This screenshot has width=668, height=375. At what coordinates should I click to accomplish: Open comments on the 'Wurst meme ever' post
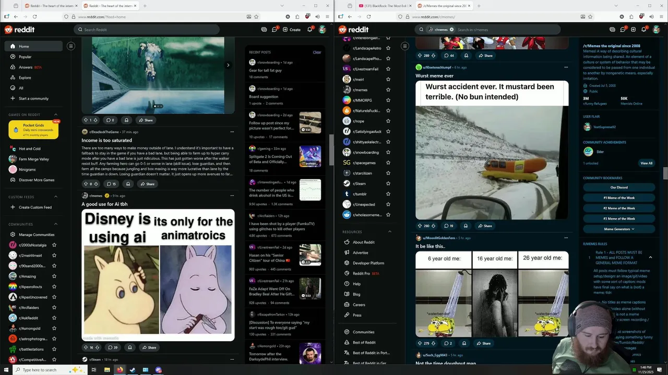pyautogui.click(x=449, y=226)
